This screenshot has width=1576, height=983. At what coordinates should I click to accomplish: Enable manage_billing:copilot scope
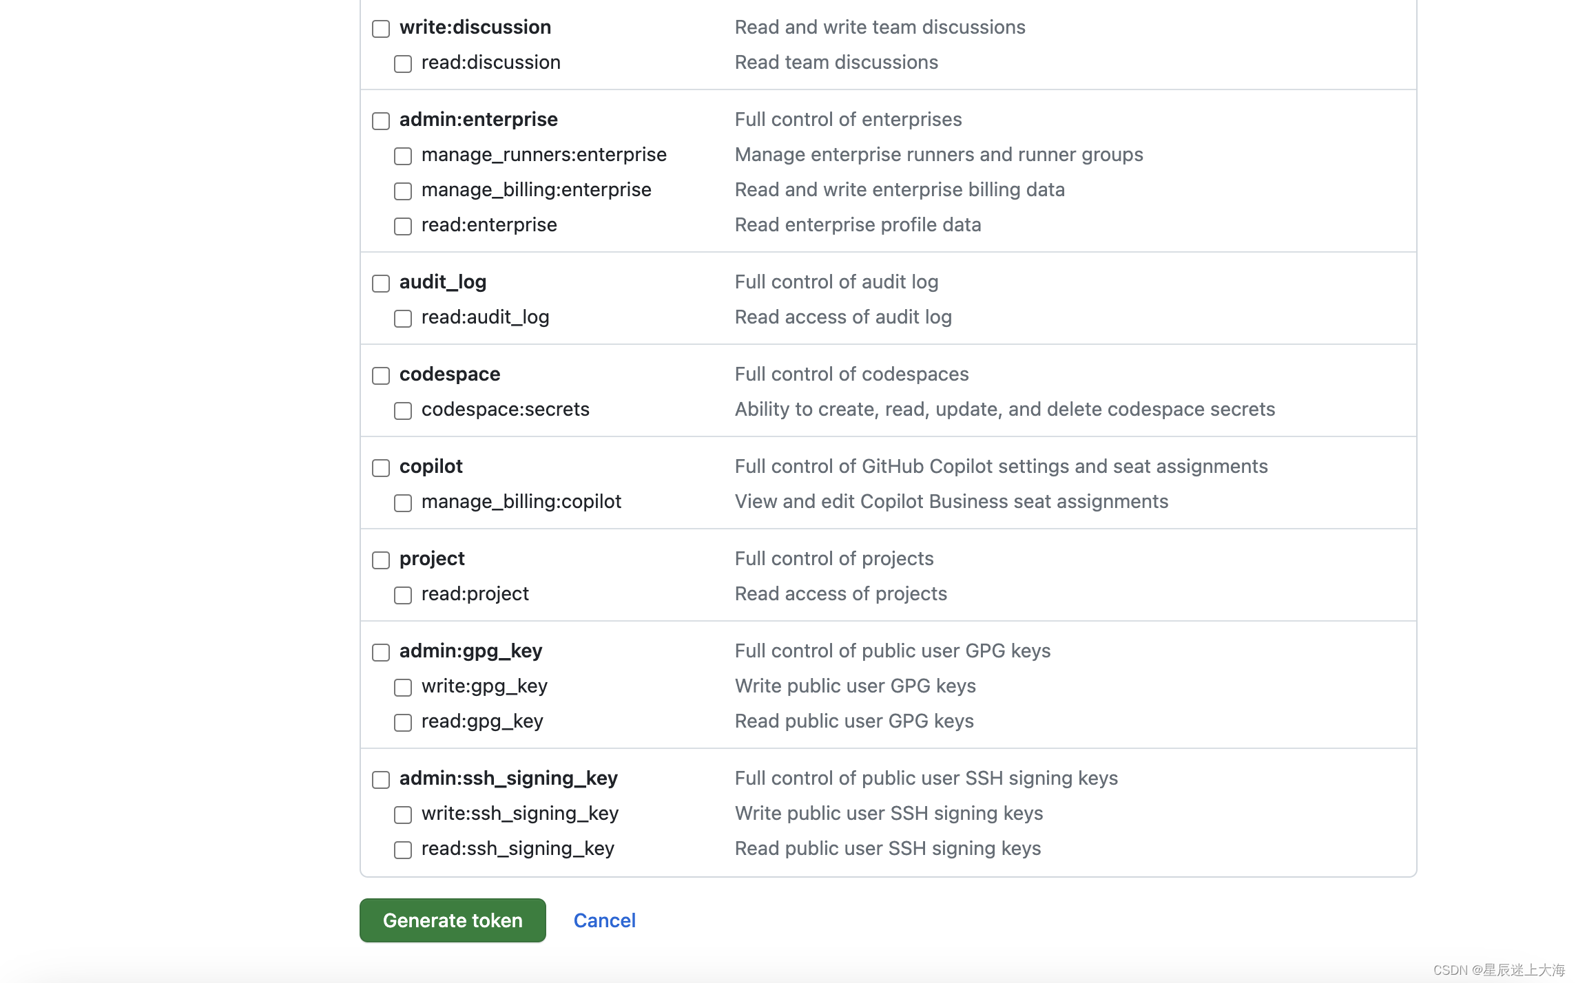(x=403, y=503)
